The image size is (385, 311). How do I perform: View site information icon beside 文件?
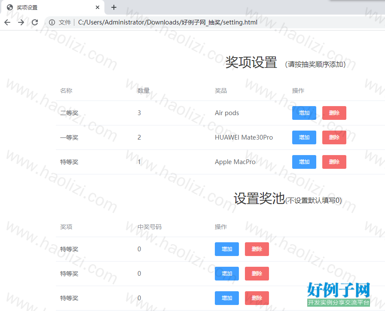(x=52, y=22)
